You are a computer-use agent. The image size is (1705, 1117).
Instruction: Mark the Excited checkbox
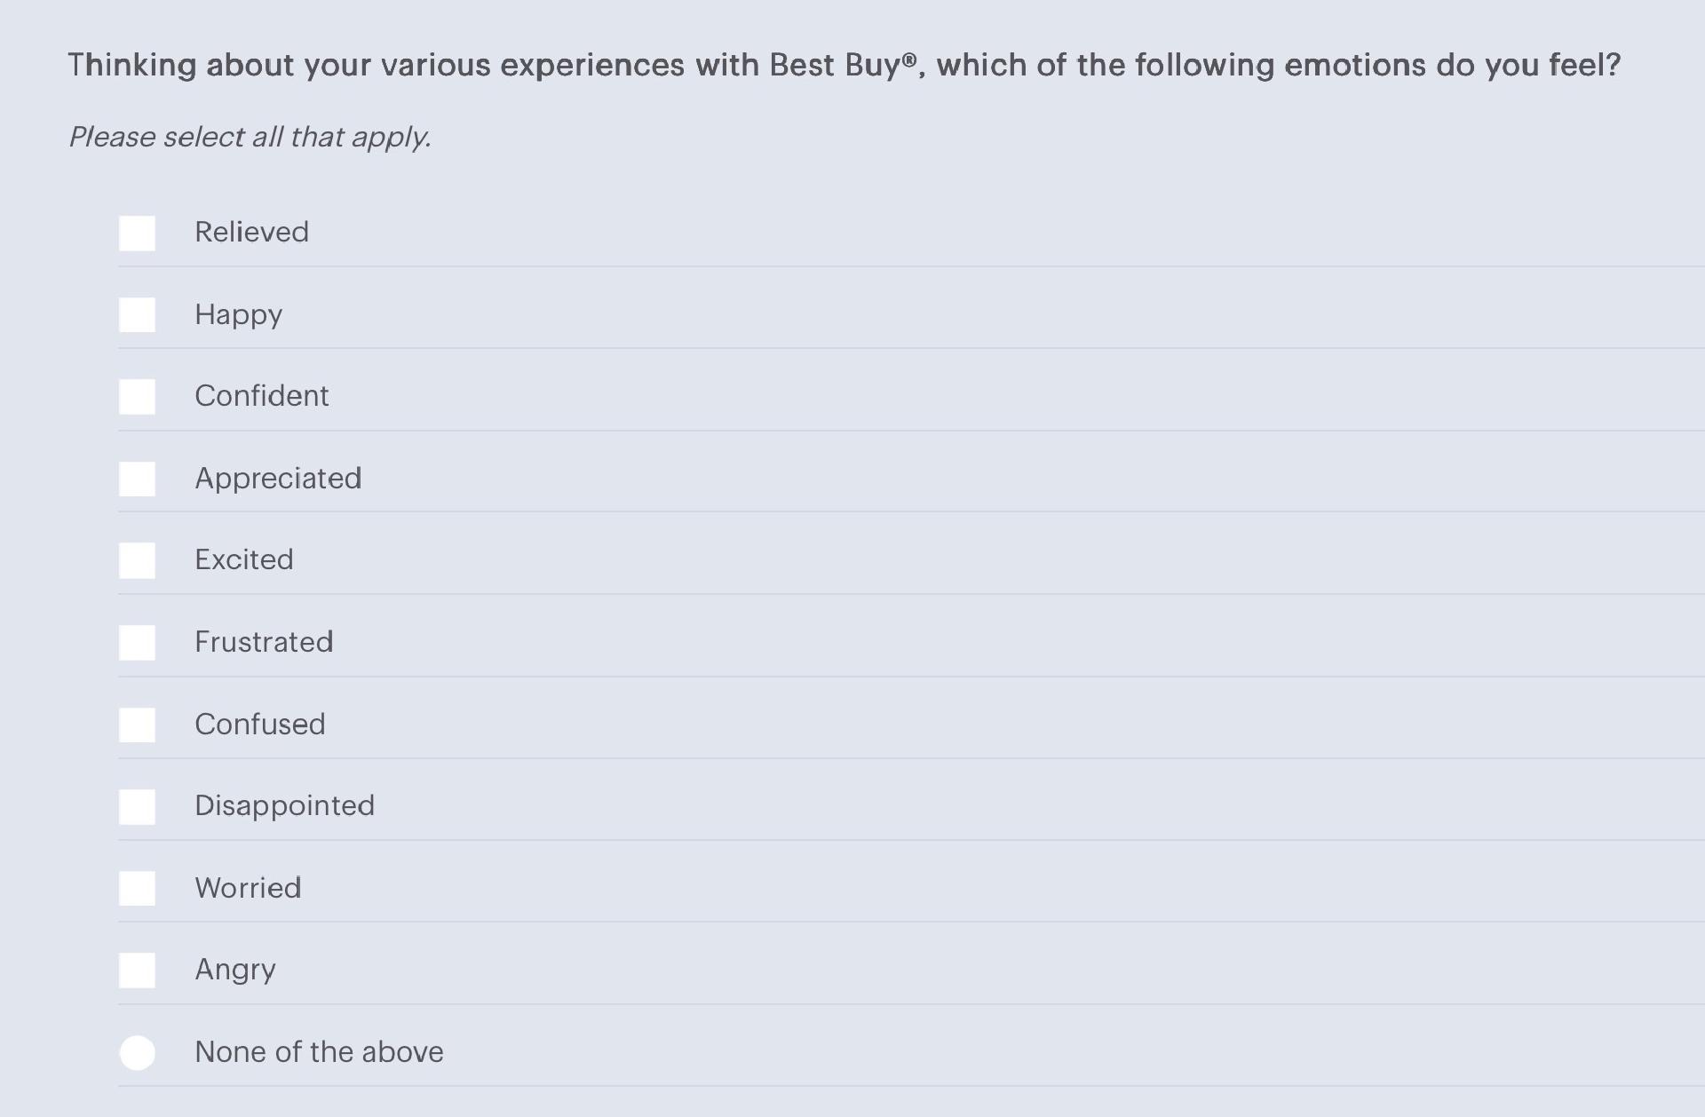137,561
